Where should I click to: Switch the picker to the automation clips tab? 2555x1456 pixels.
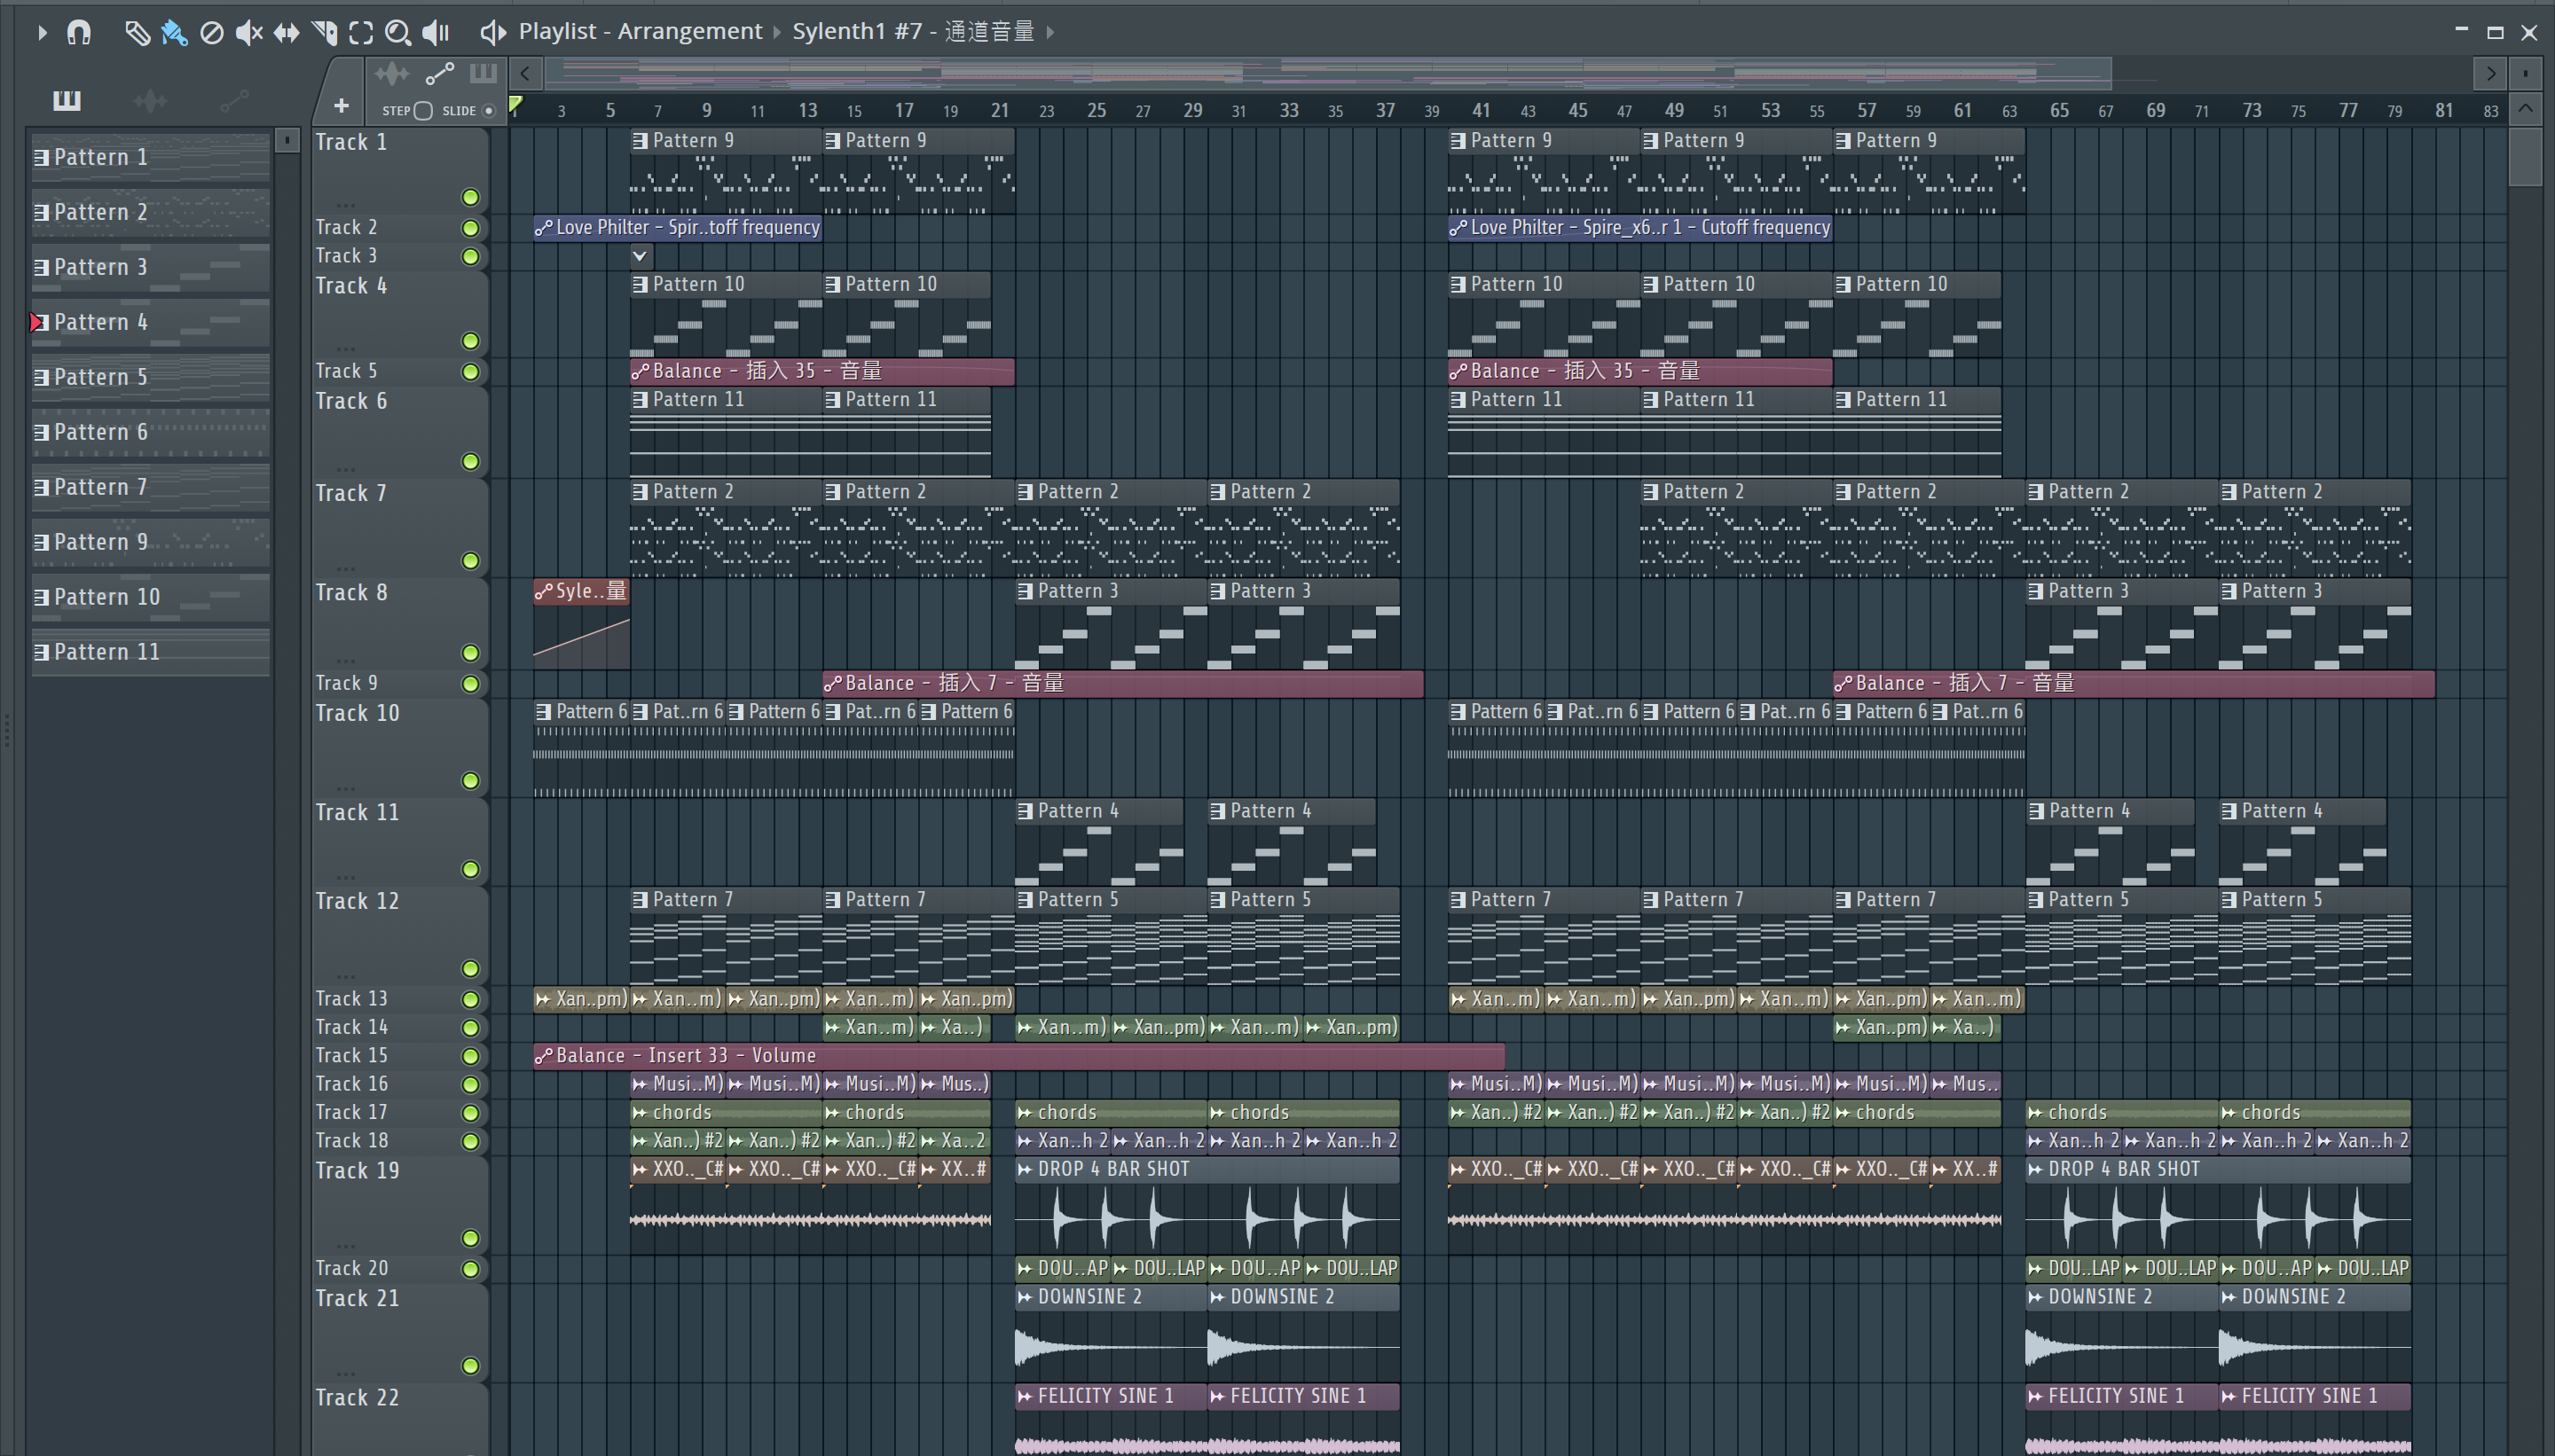click(x=234, y=100)
